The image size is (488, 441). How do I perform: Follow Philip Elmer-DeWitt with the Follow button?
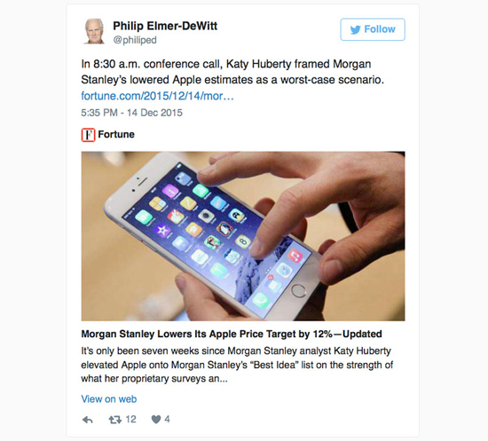pos(373,29)
